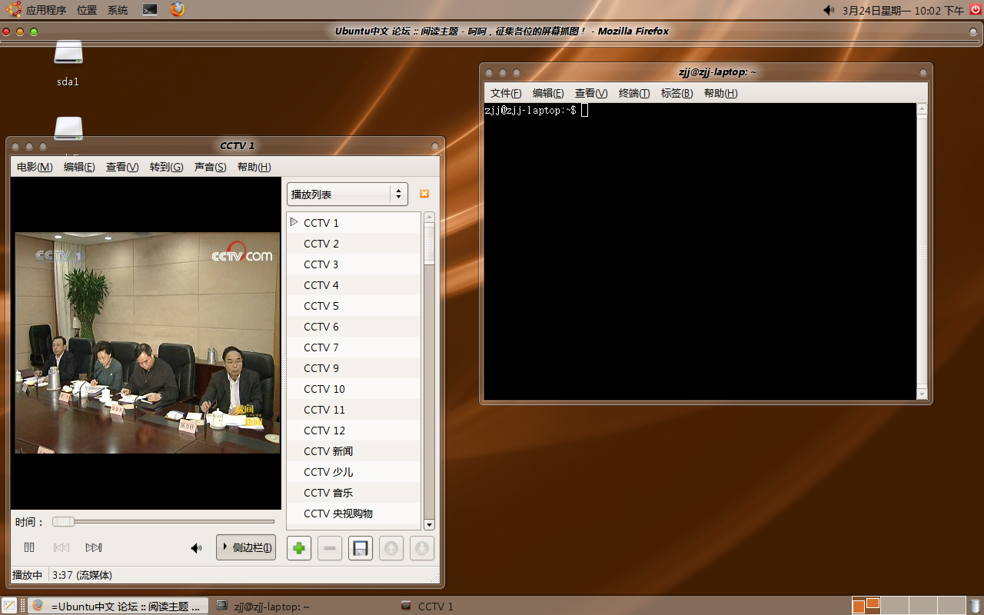
Task: Add an item with the green plus button
Action: (299, 548)
